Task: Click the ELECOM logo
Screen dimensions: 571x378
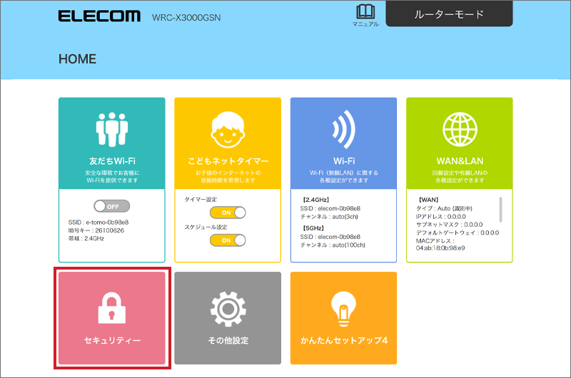Action: (x=99, y=16)
